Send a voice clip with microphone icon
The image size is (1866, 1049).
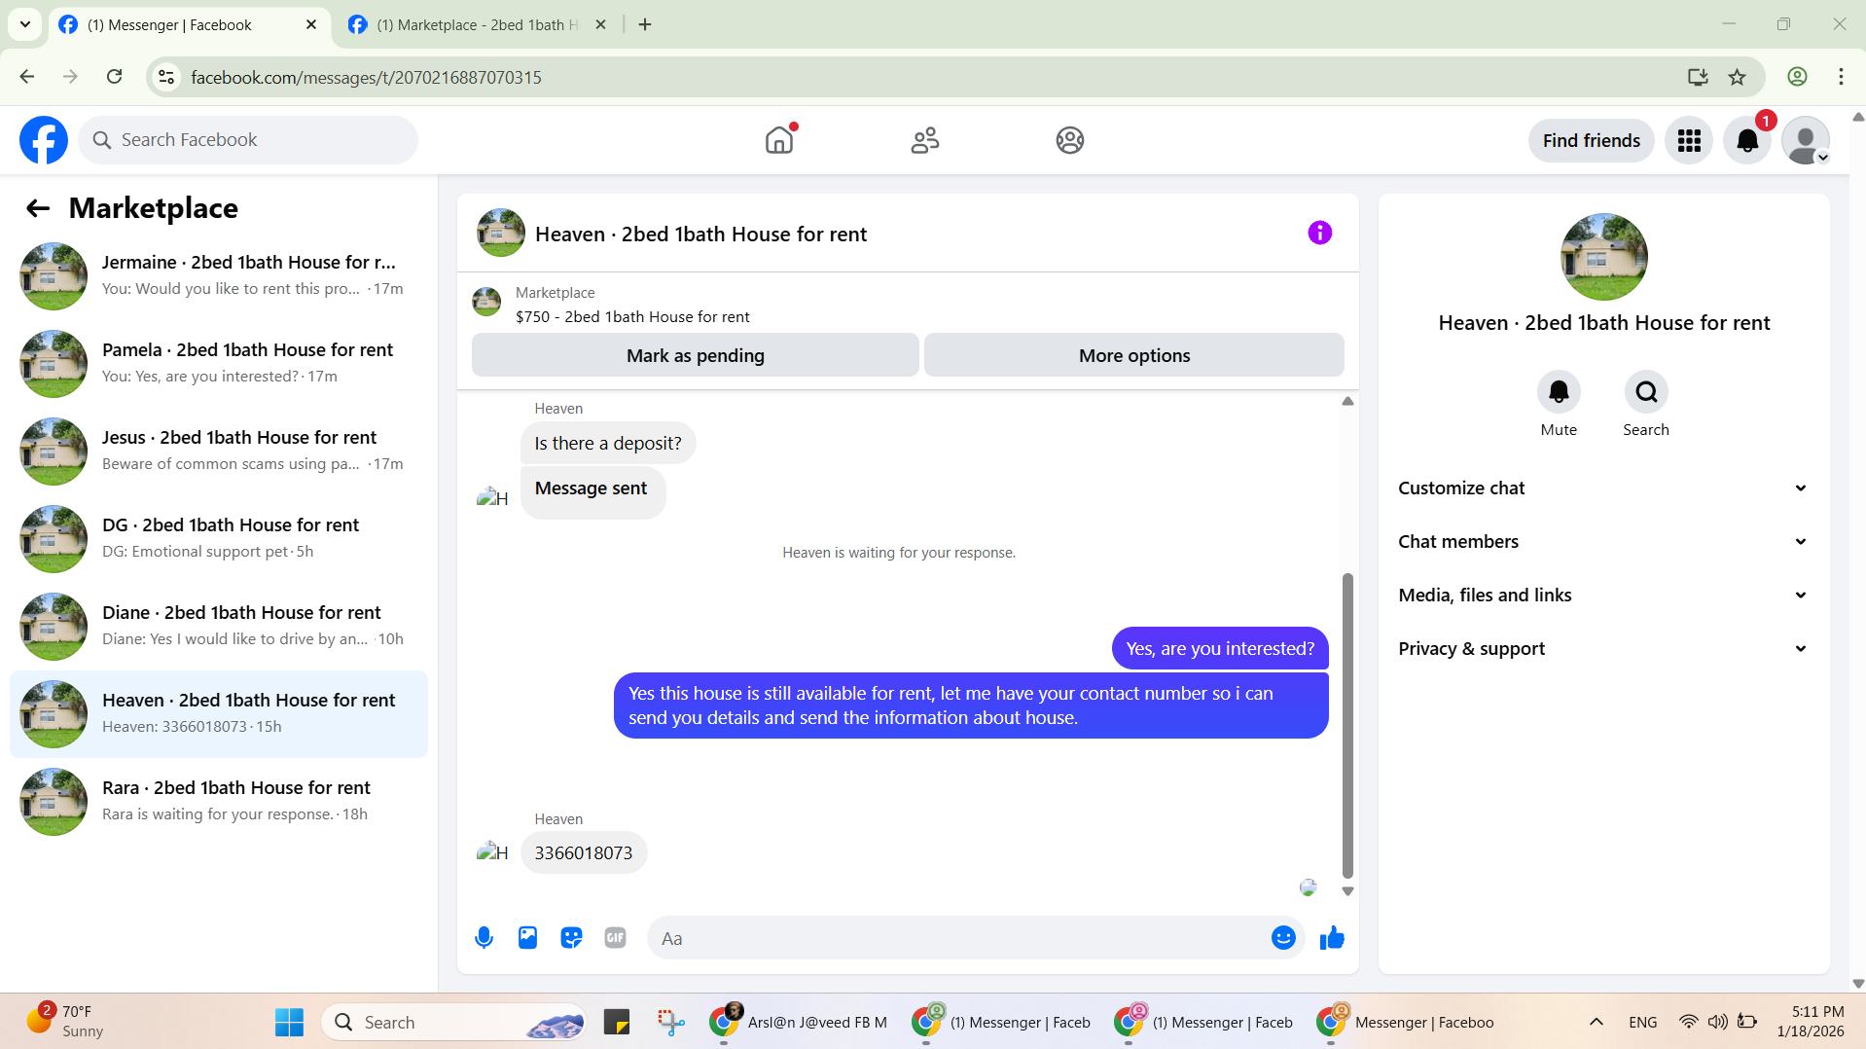[x=484, y=938]
